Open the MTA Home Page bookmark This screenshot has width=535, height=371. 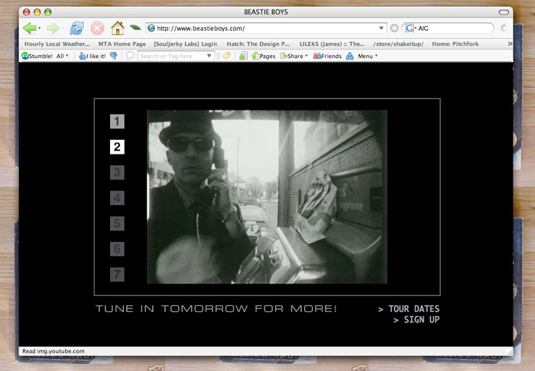122,44
